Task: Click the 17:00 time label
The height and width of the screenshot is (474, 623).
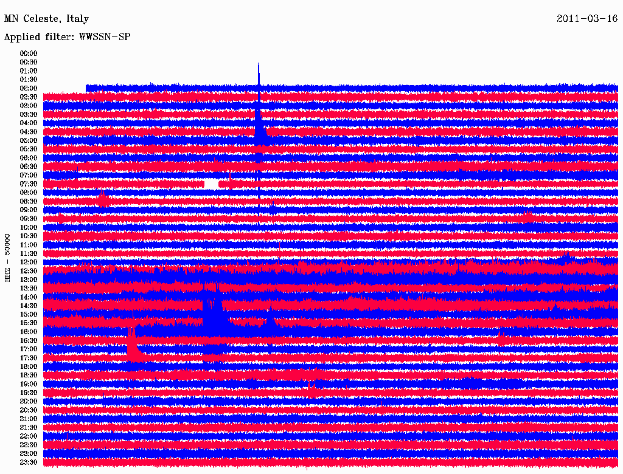Action: coord(28,349)
